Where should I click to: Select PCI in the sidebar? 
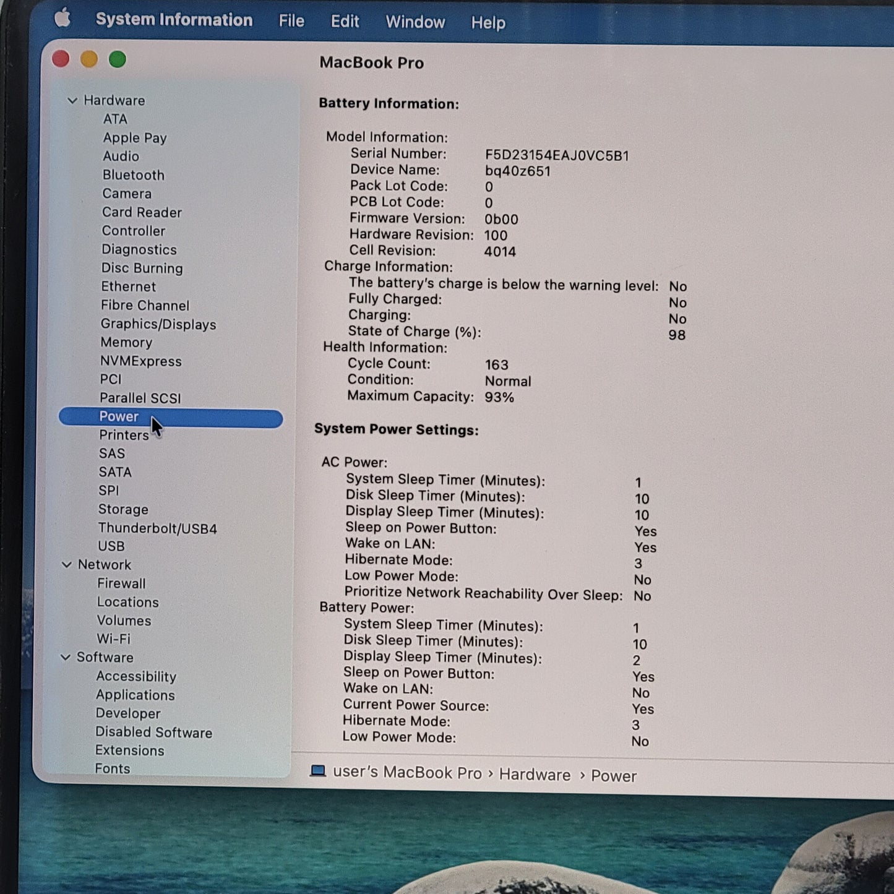pos(111,379)
